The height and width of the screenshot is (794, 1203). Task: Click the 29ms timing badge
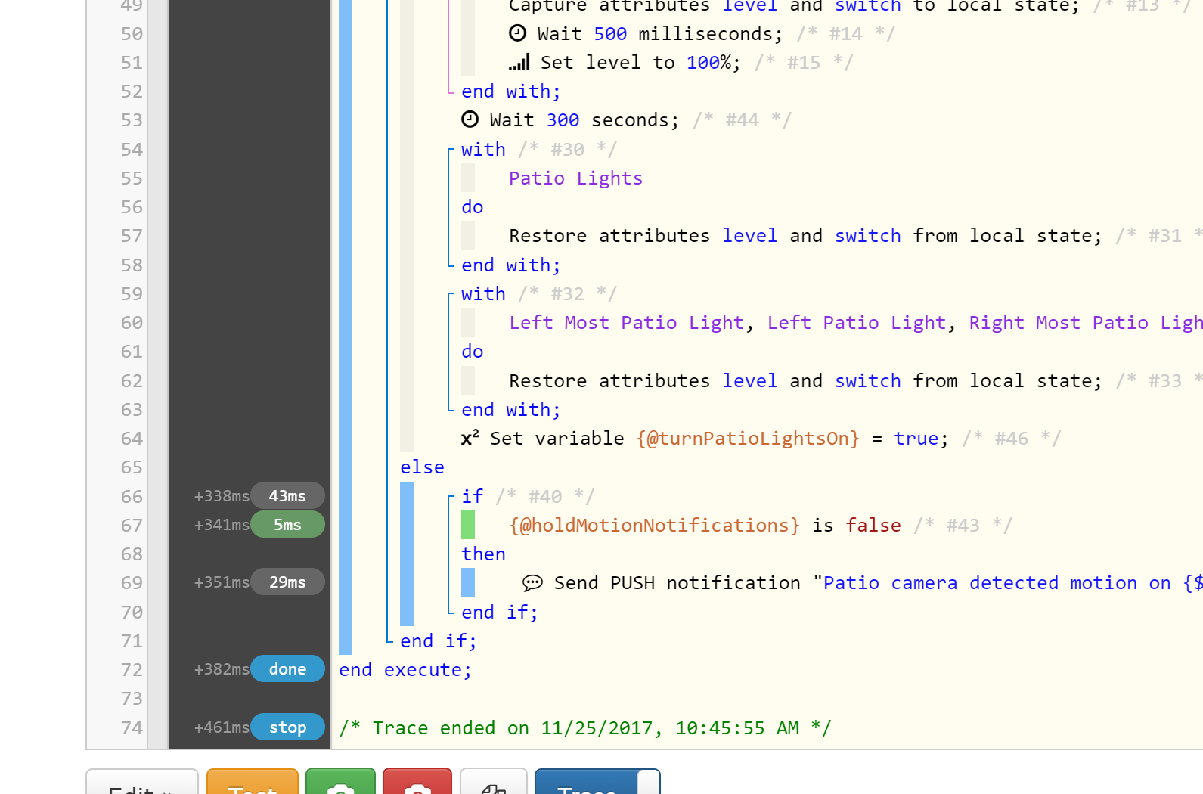tap(287, 582)
